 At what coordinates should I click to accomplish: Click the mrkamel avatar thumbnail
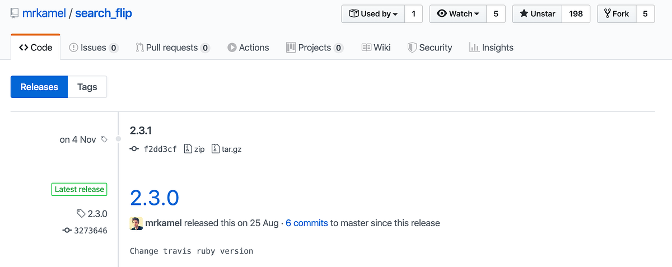click(x=136, y=223)
